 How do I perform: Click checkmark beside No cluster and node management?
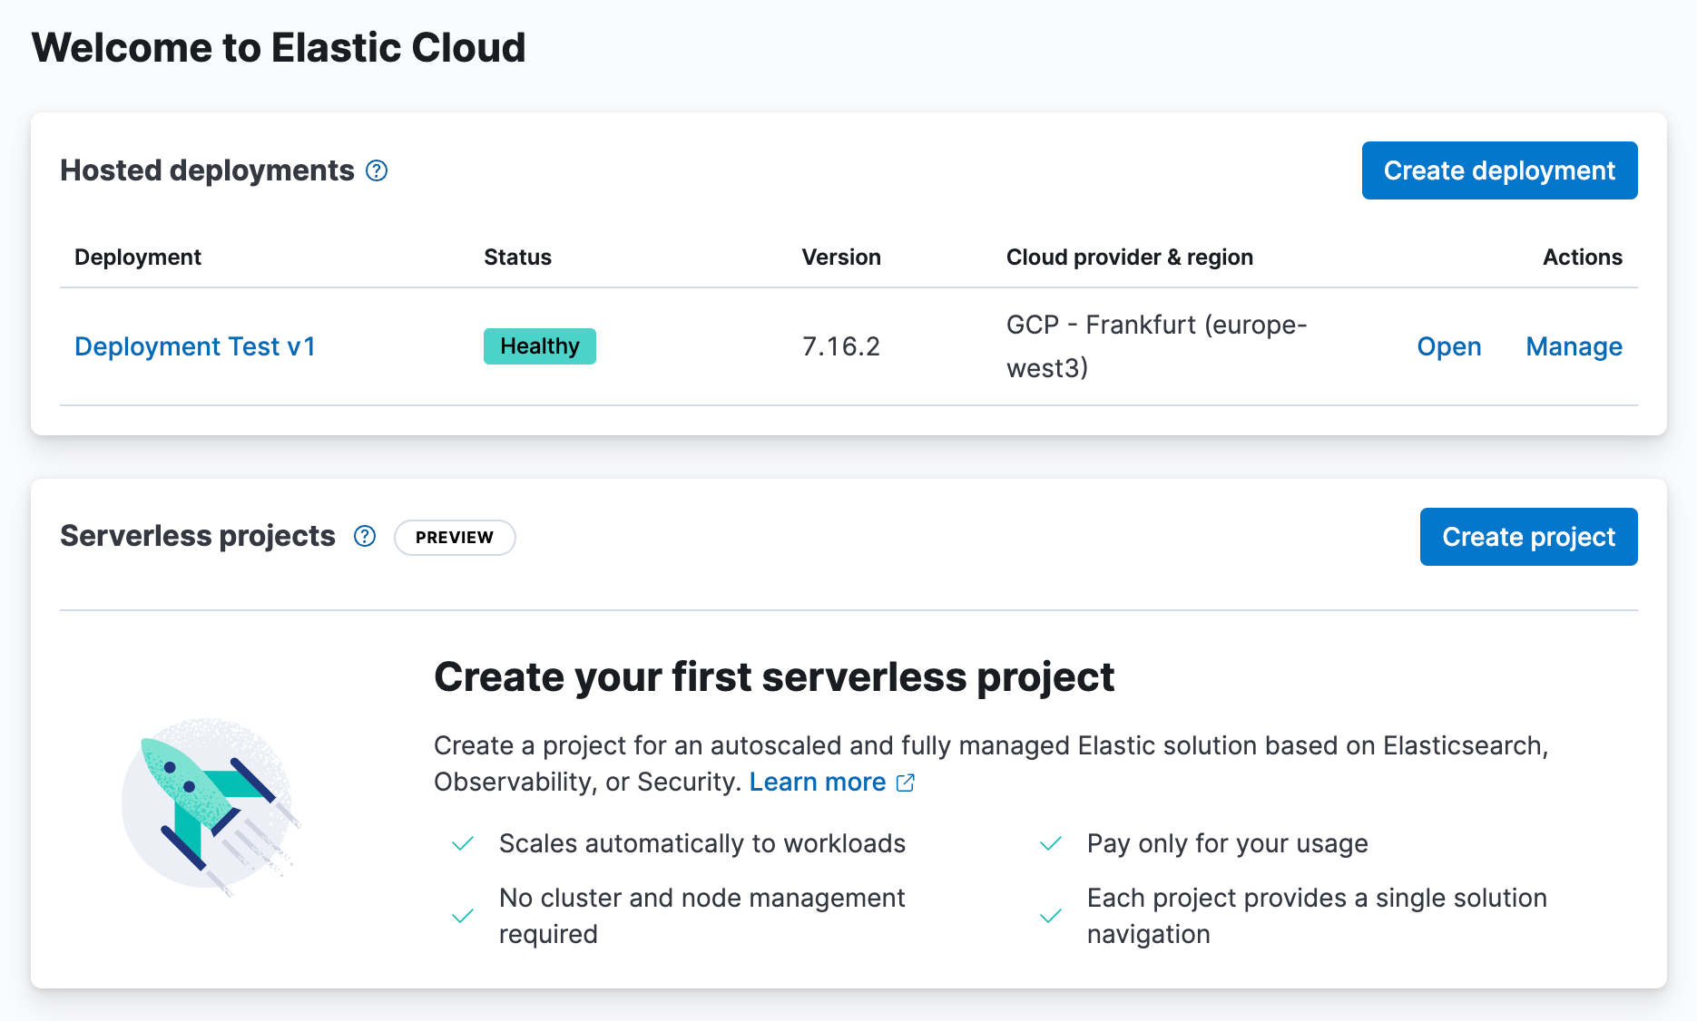click(x=463, y=917)
